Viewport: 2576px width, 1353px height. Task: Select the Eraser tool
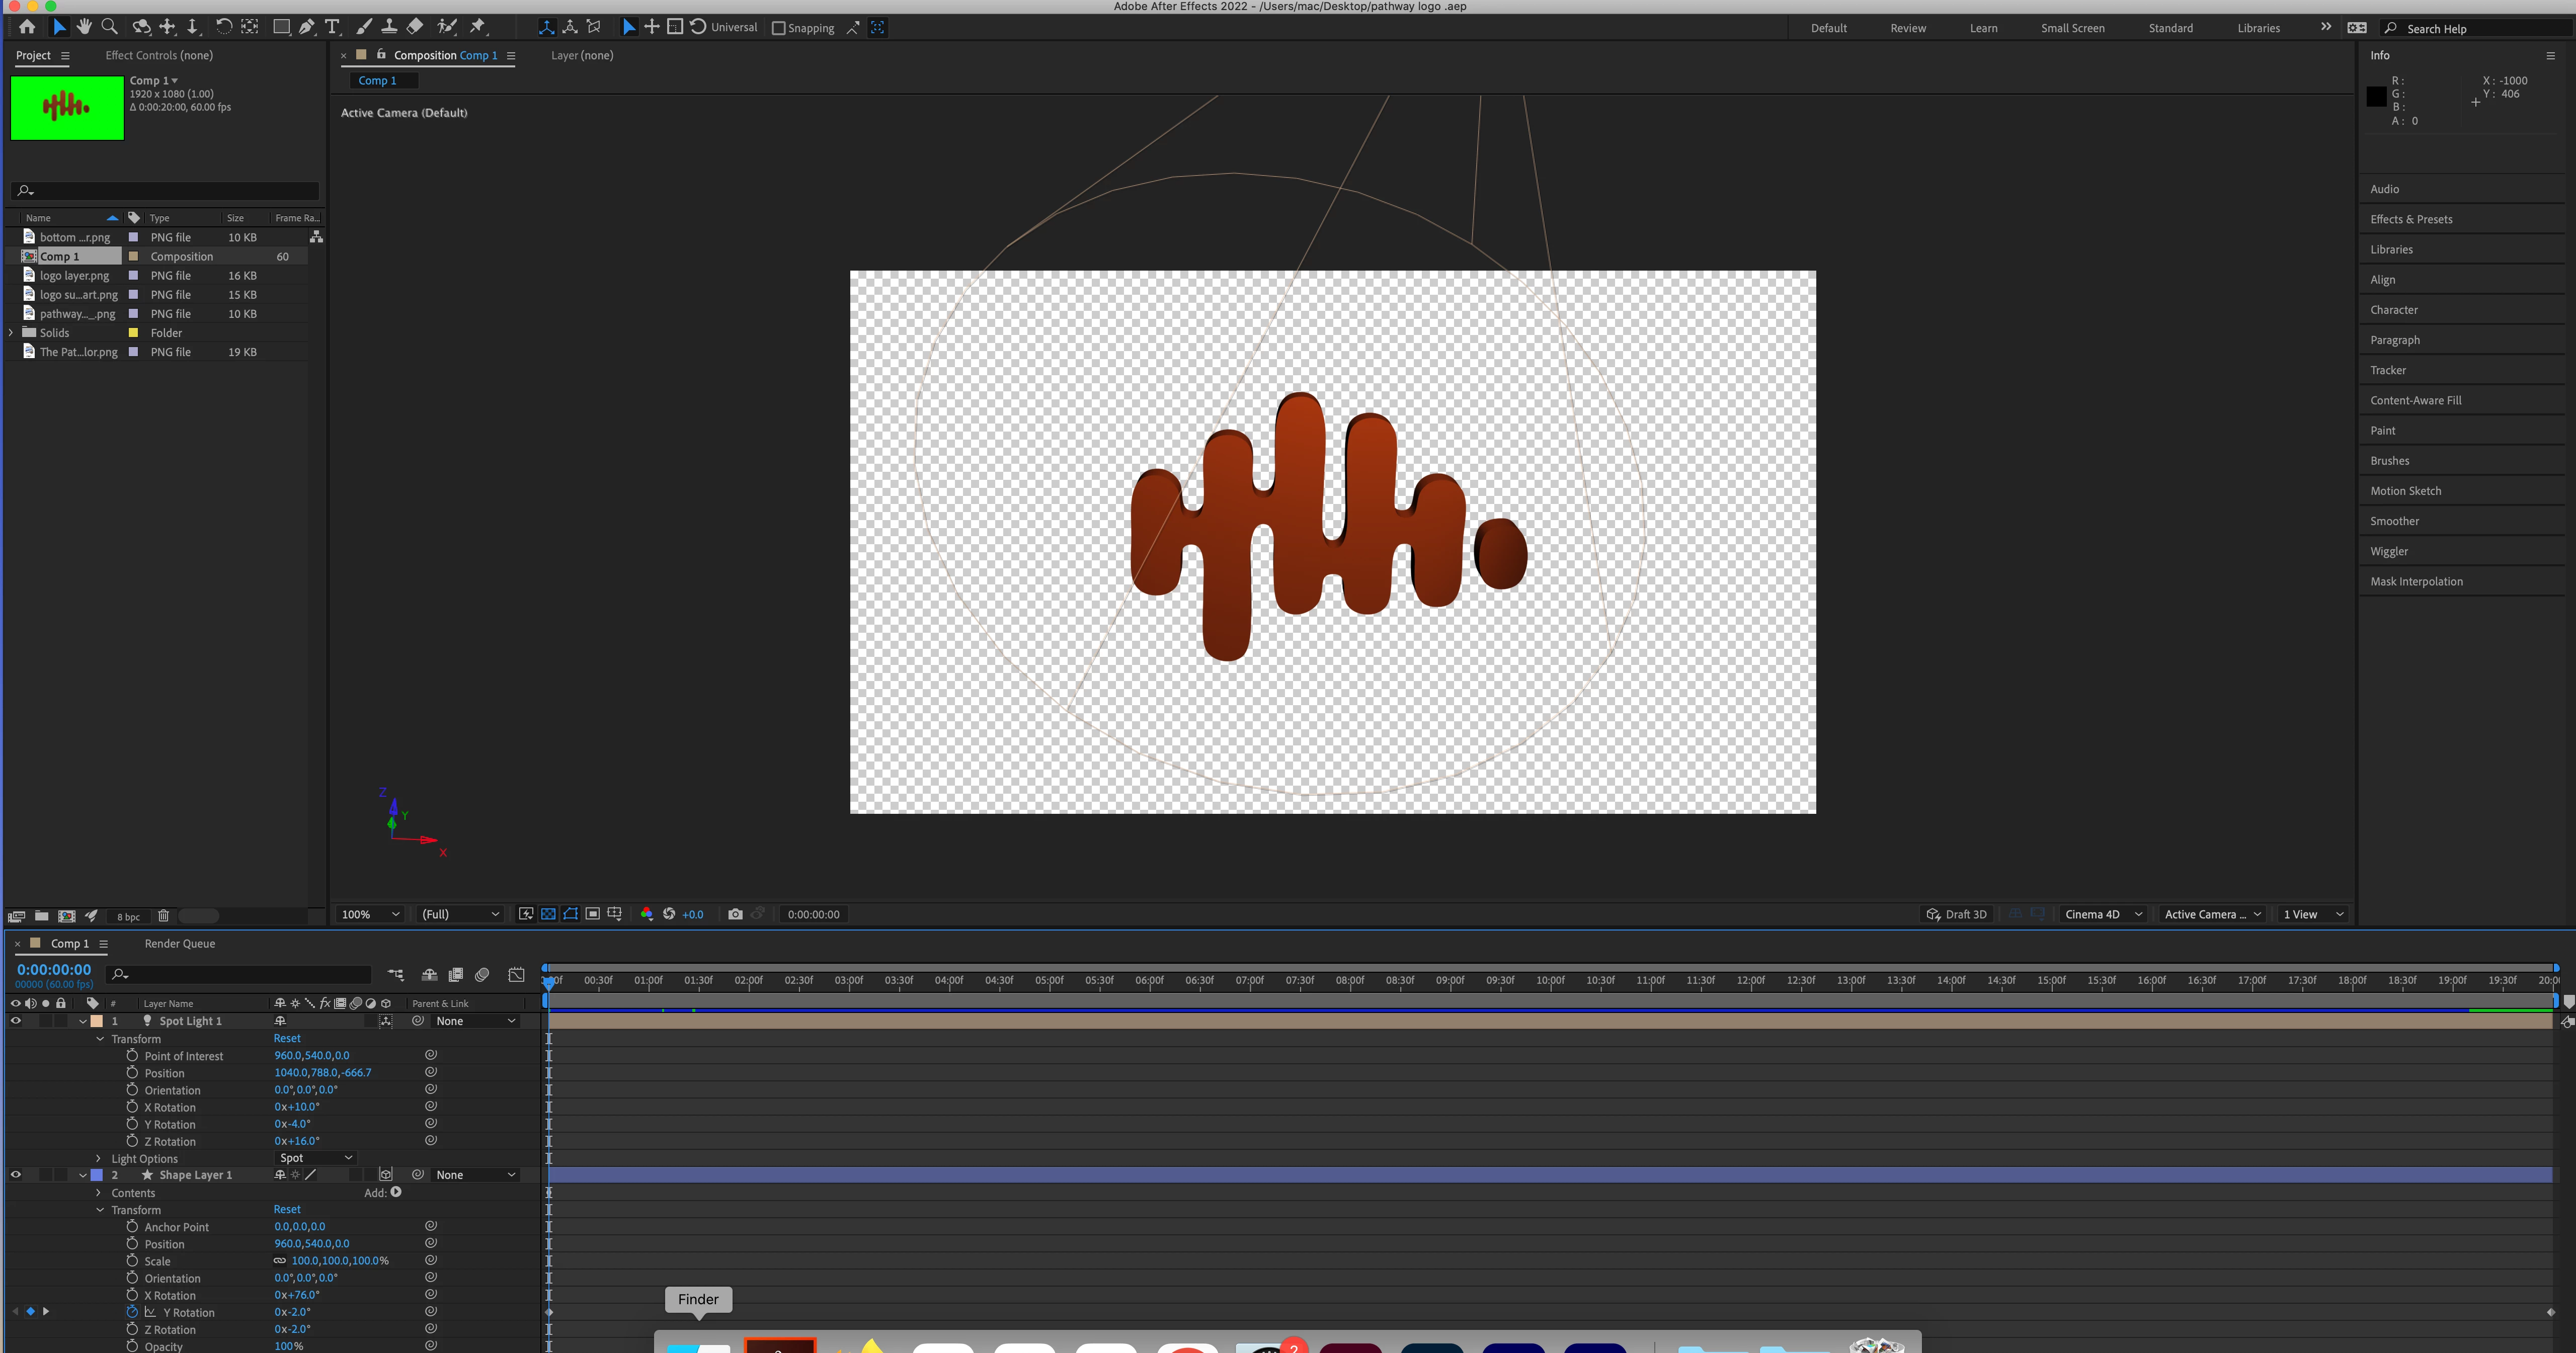coord(415,27)
